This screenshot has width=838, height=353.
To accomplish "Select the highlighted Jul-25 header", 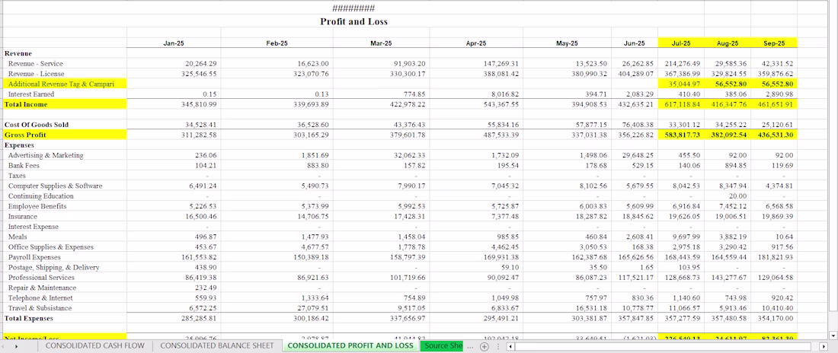I will 681,43.
